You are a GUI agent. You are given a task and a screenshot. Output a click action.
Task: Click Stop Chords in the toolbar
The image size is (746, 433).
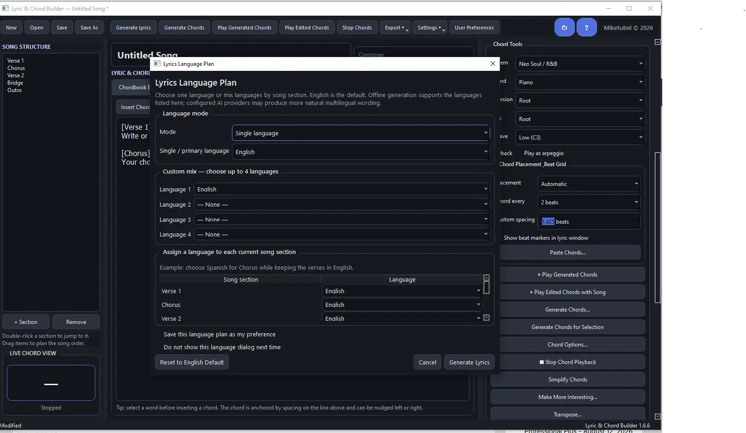coord(357,28)
